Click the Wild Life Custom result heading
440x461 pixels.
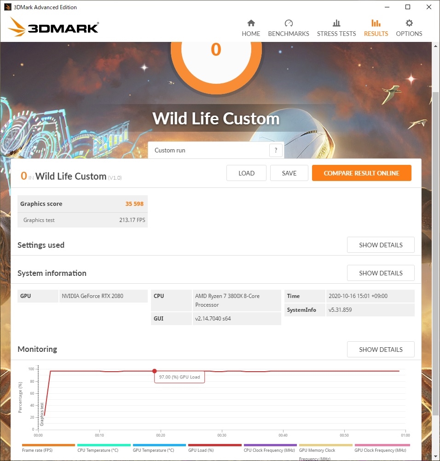[x=71, y=176]
